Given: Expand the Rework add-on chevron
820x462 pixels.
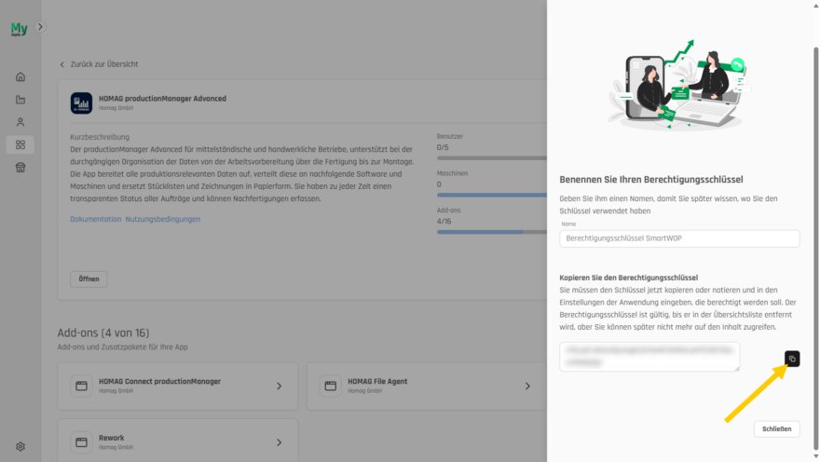Looking at the screenshot, I should 280,442.
